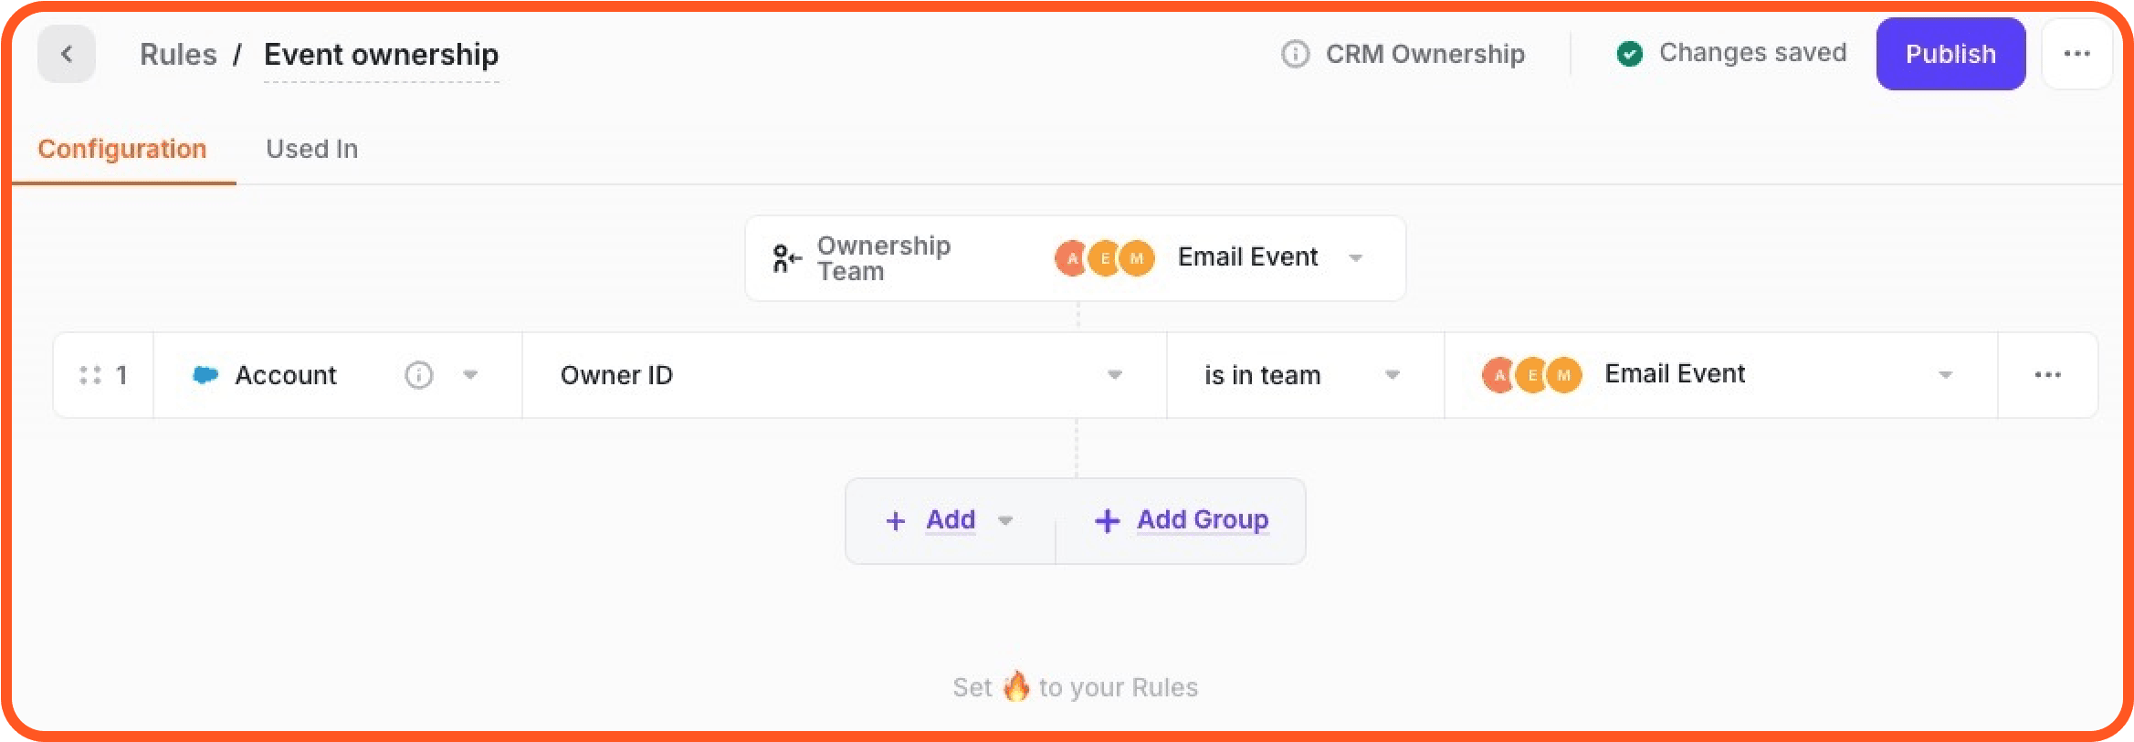This screenshot has height=742, width=2134.
Task: Click the CRM Ownership info icon
Action: coord(1295,54)
